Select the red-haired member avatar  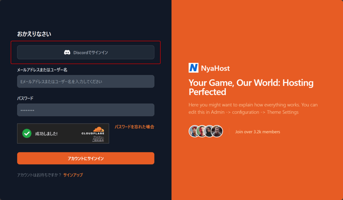pyautogui.click(x=194, y=132)
